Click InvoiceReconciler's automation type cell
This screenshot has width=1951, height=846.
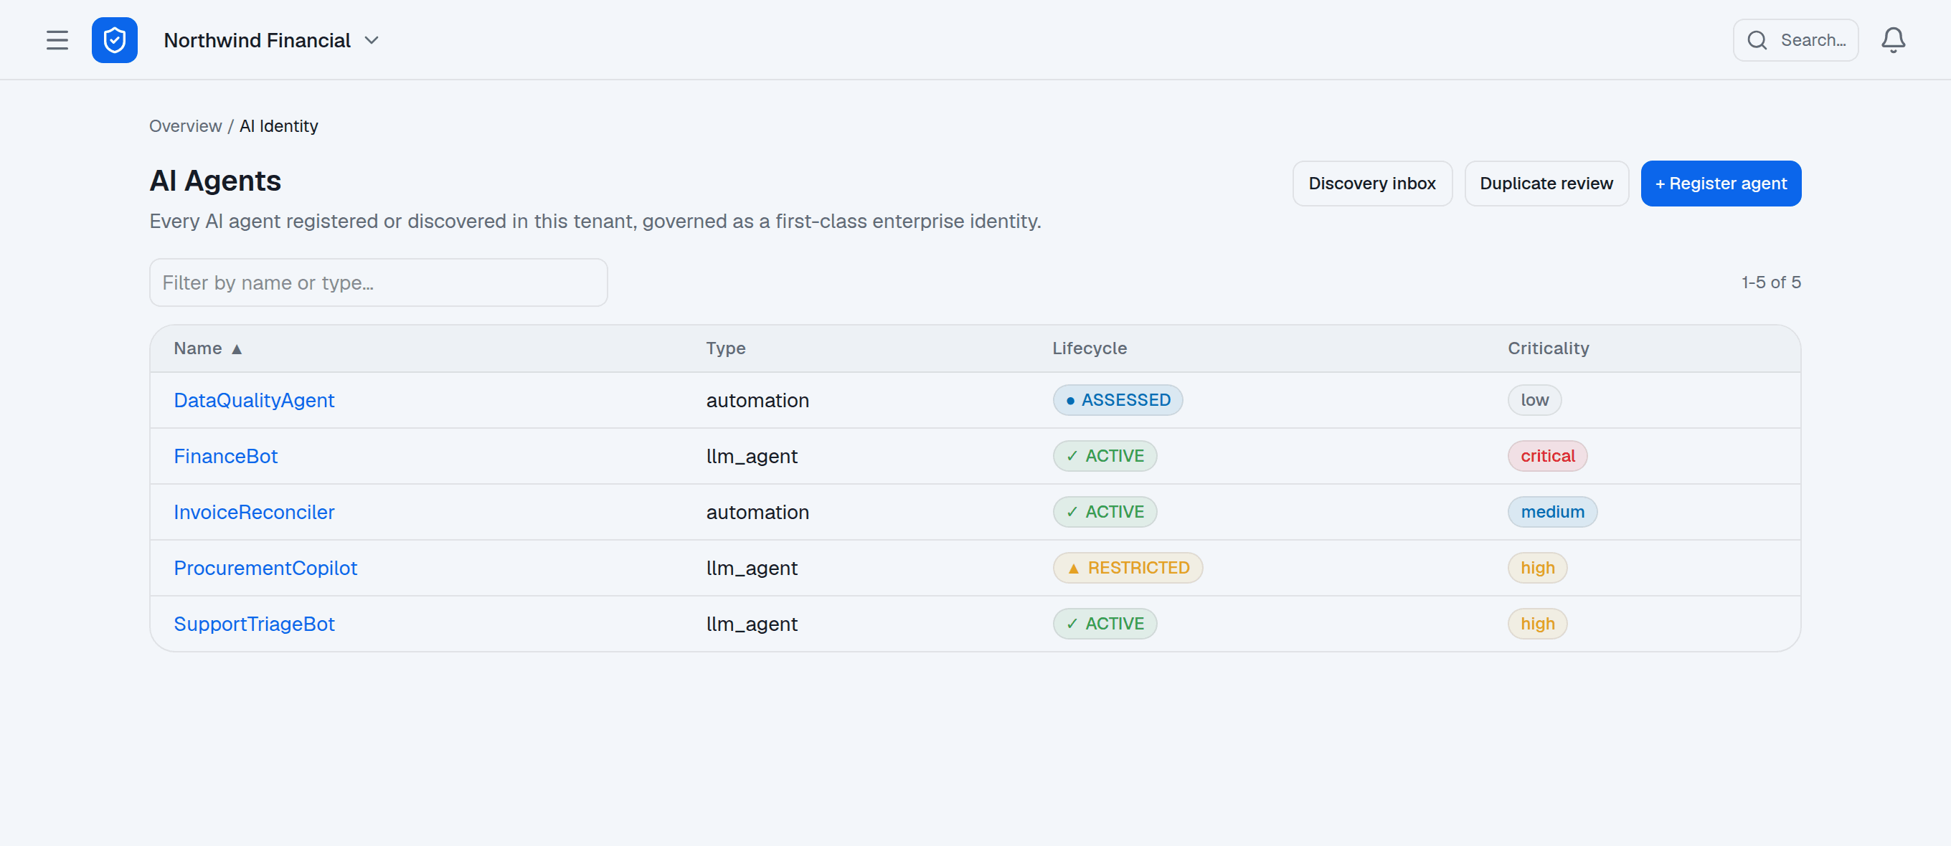[757, 513]
